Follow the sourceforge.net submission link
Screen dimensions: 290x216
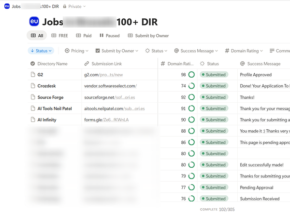click(x=110, y=97)
